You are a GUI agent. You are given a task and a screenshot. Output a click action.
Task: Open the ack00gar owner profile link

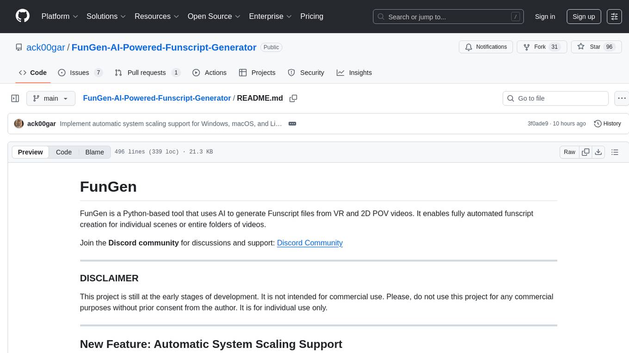[x=46, y=47]
